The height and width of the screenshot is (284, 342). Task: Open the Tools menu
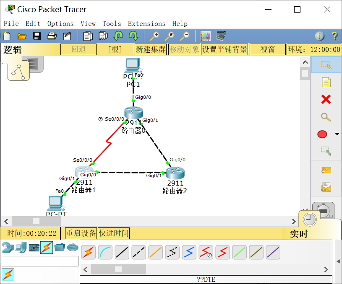point(112,23)
